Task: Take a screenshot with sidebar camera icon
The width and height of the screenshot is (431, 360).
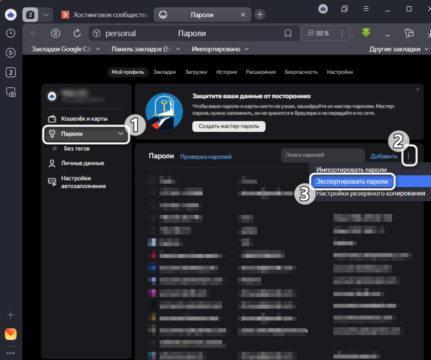Action: pos(11,92)
